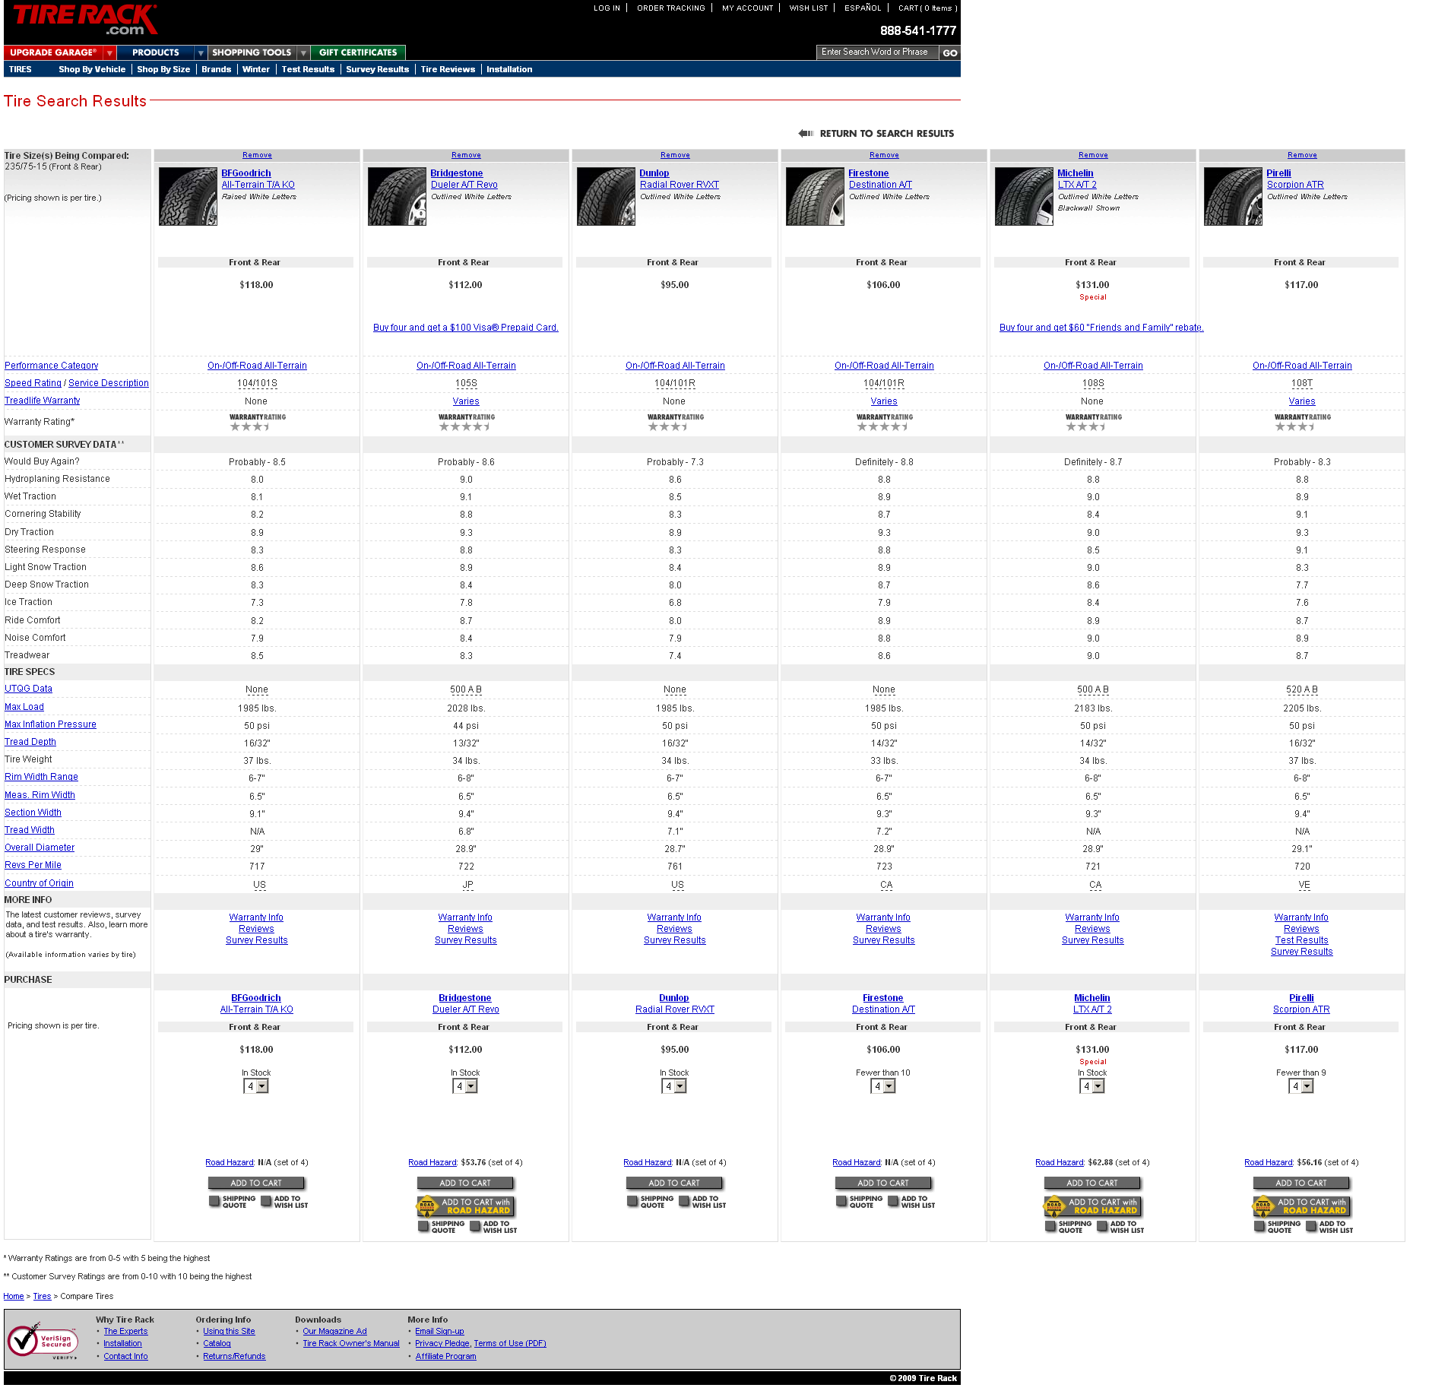Click the $100 Visa Prepaid Card offer link
The width and height of the screenshot is (1432, 1391).
click(x=466, y=328)
